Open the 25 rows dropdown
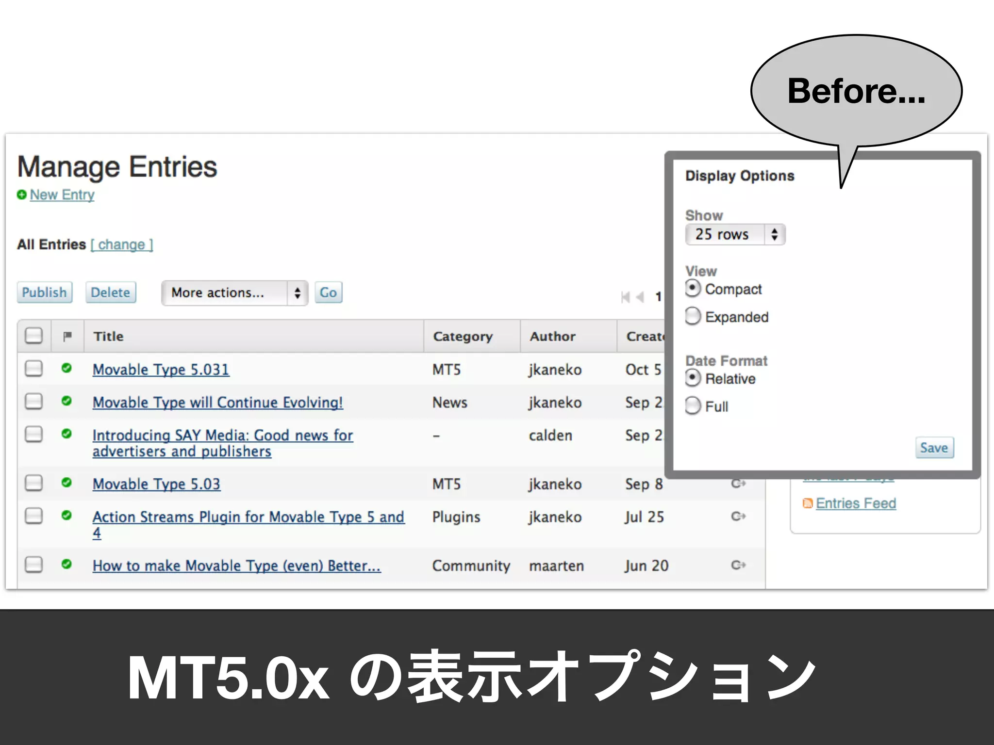The width and height of the screenshot is (994, 745). pos(735,235)
